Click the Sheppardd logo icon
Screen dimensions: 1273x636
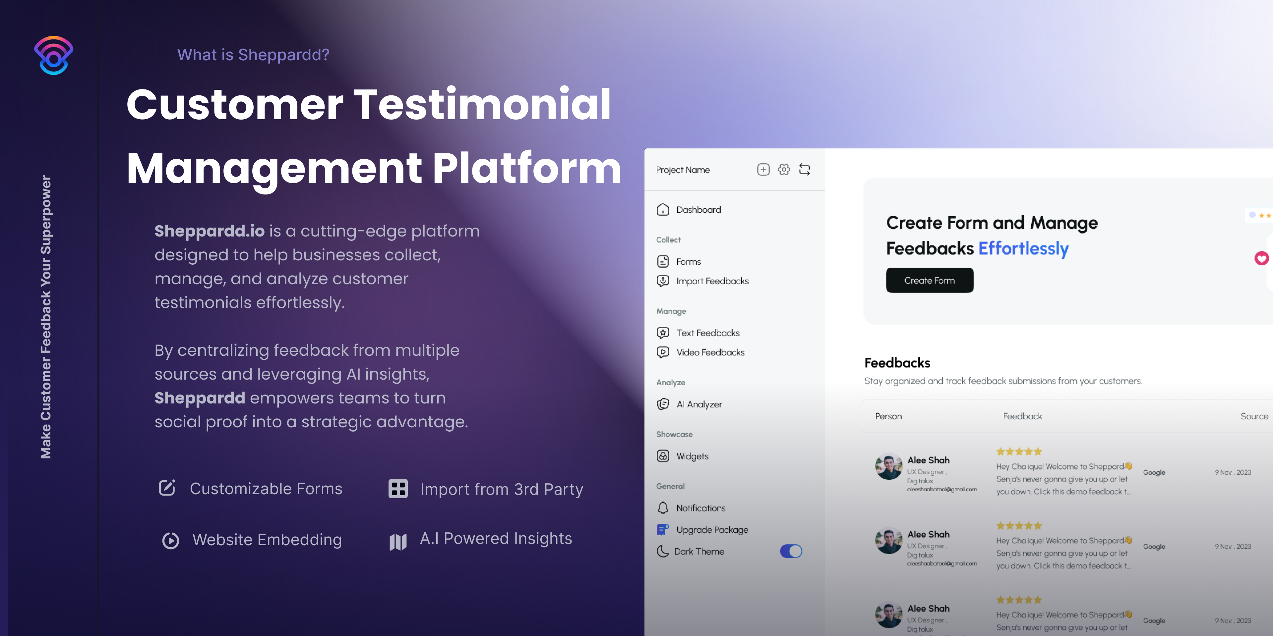point(53,55)
